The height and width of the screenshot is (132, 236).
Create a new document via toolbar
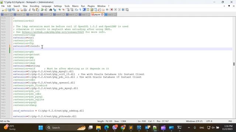3,10
